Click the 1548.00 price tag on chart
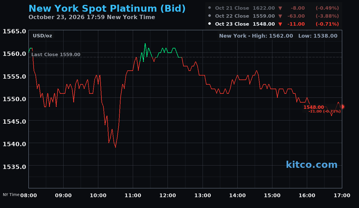The height and width of the screenshot is (208, 359). click(x=314, y=107)
